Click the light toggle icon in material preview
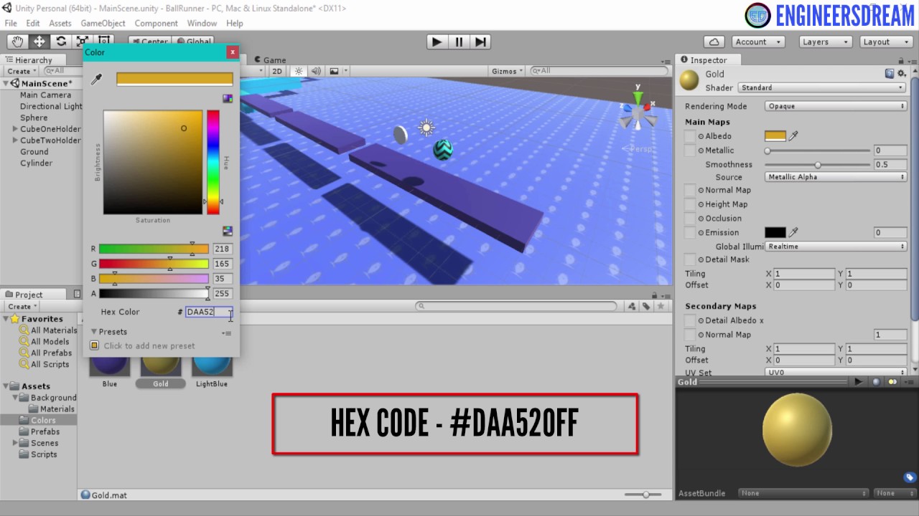 click(892, 382)
